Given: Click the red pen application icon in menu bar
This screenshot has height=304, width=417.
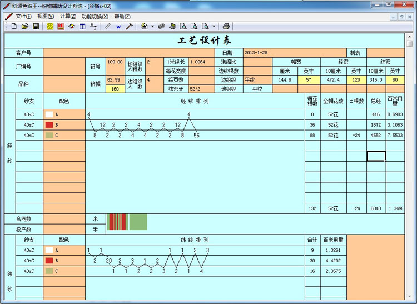Looking at the screenshot, I should (9, 17).
